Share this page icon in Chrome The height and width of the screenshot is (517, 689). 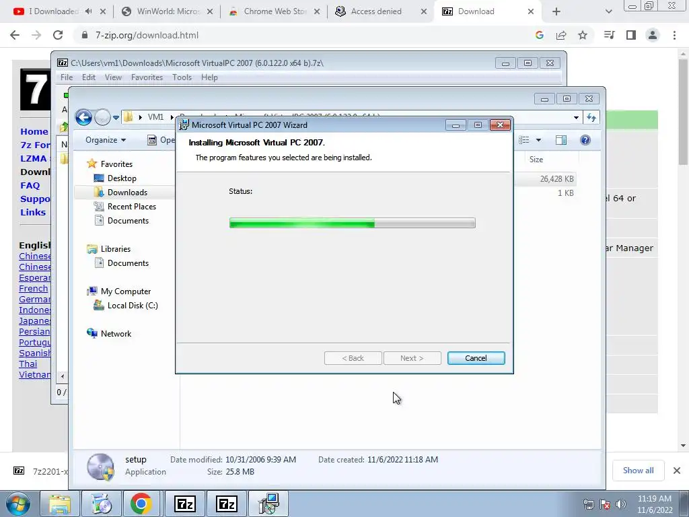click(561, 35)
